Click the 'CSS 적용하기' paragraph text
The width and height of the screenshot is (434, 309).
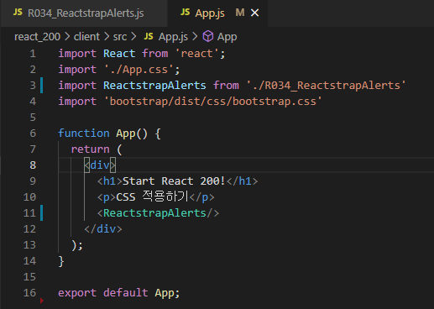[153, 196]
